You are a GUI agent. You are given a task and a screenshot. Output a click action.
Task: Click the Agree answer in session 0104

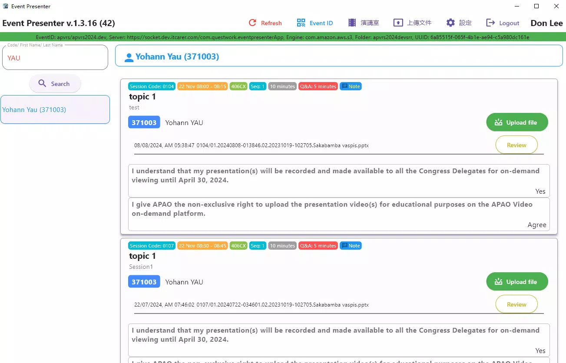537,224
